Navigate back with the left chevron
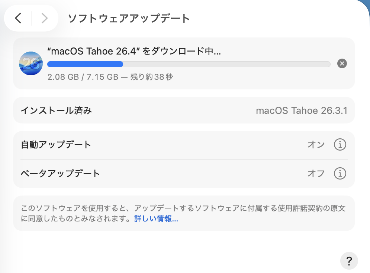The height and width of the screenshot is (273, 370). (18, 18)
